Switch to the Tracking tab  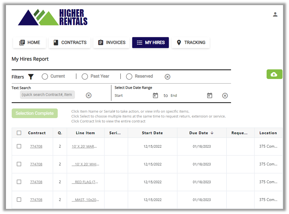pyautogui.click(x=190, y=43)
